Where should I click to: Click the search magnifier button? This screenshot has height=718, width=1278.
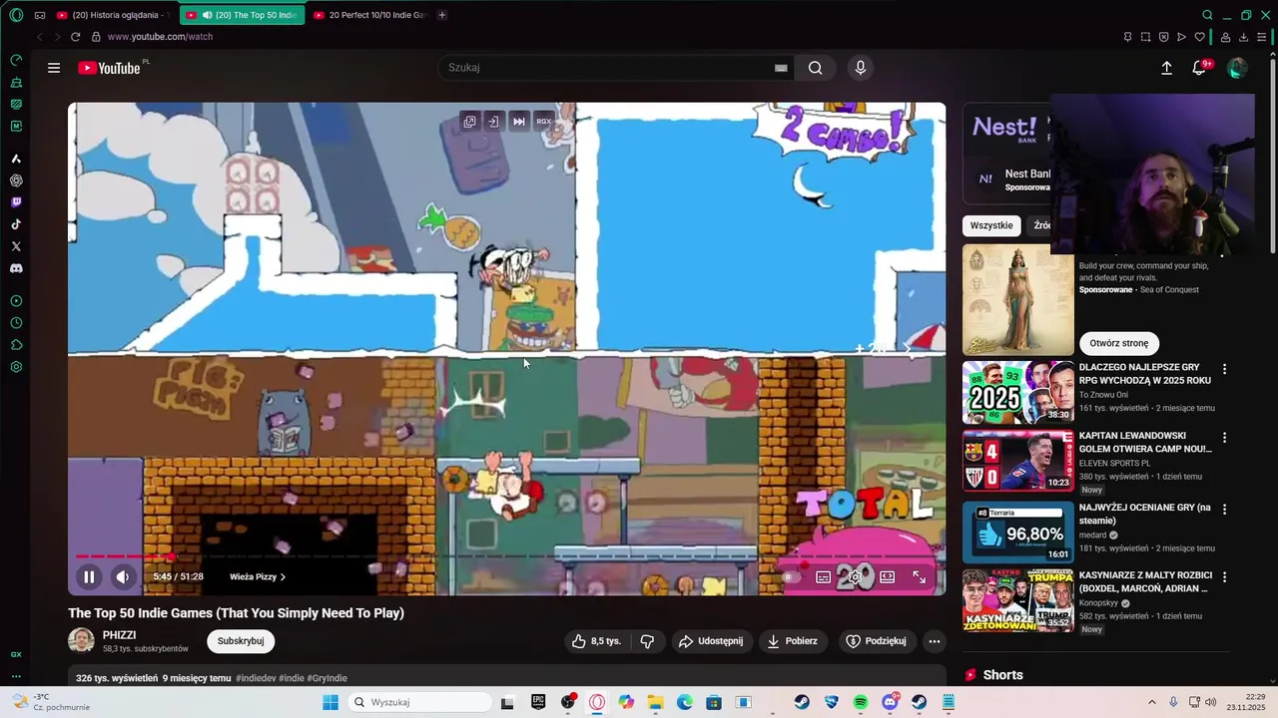pos(816,68)
